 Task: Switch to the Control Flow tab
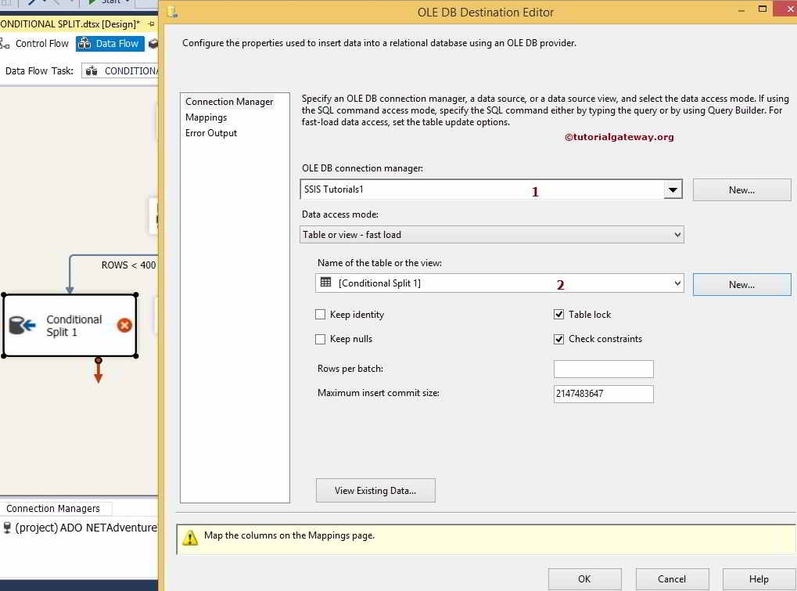point(41,43)
